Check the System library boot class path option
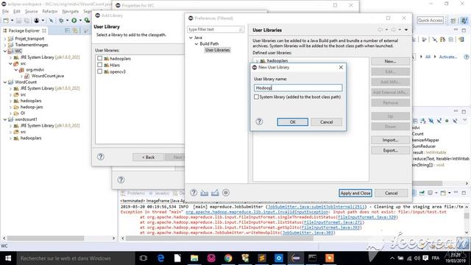 256,97
